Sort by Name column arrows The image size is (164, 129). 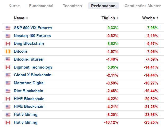27,18
